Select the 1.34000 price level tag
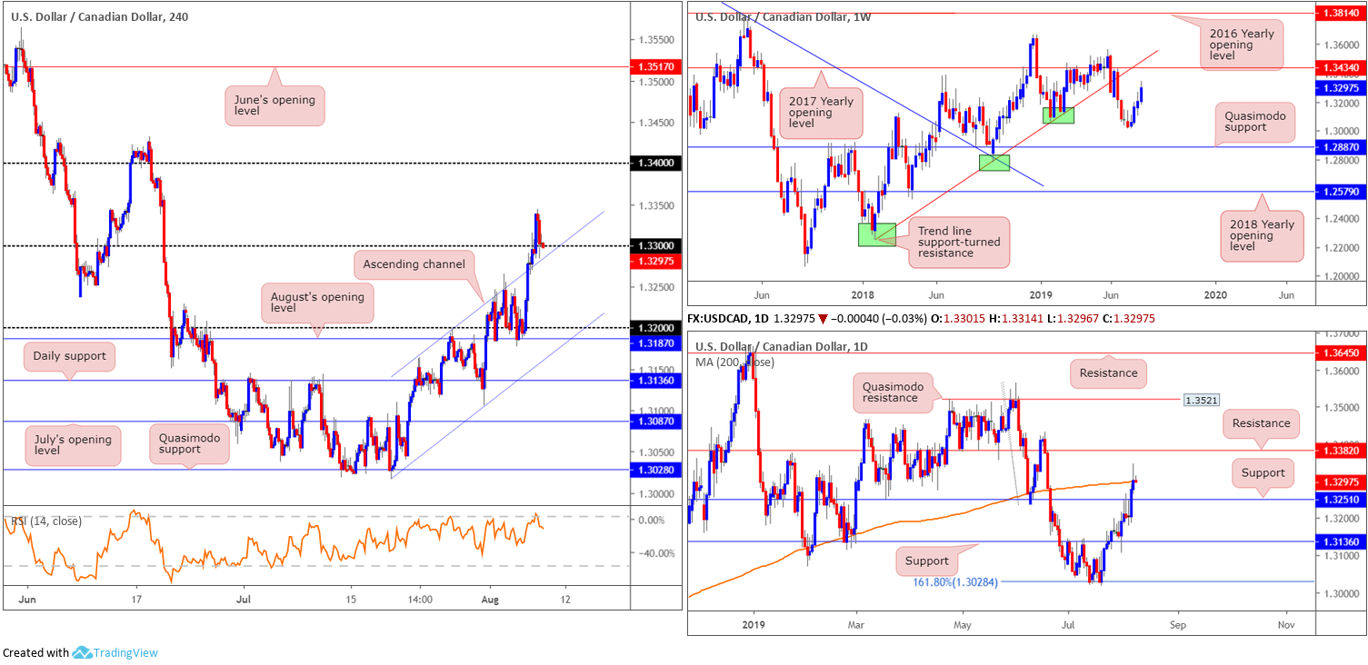Image resolution: width=1368 pixels, height=665 pixels. point(656,164)
